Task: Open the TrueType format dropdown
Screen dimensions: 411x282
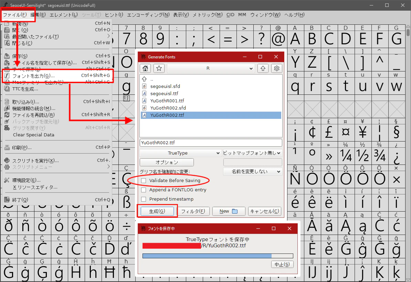Action: [180, 153]
